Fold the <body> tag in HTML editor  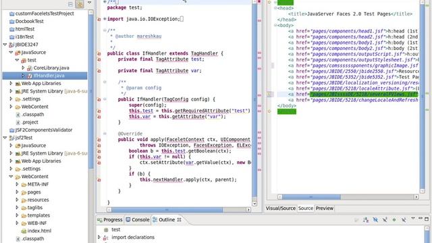click(x=275, y=26)
